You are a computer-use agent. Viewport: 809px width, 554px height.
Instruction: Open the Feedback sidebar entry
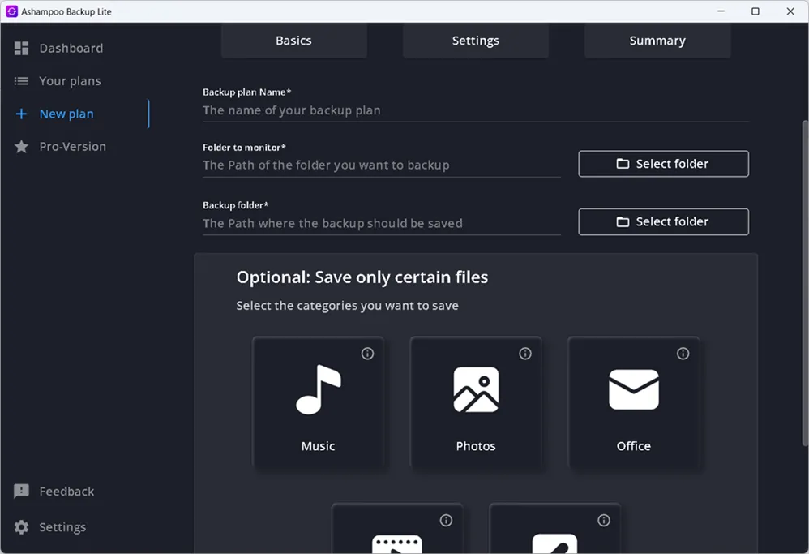click(x=66, y=492)
